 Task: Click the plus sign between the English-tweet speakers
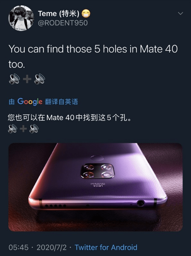click(27, 79)
